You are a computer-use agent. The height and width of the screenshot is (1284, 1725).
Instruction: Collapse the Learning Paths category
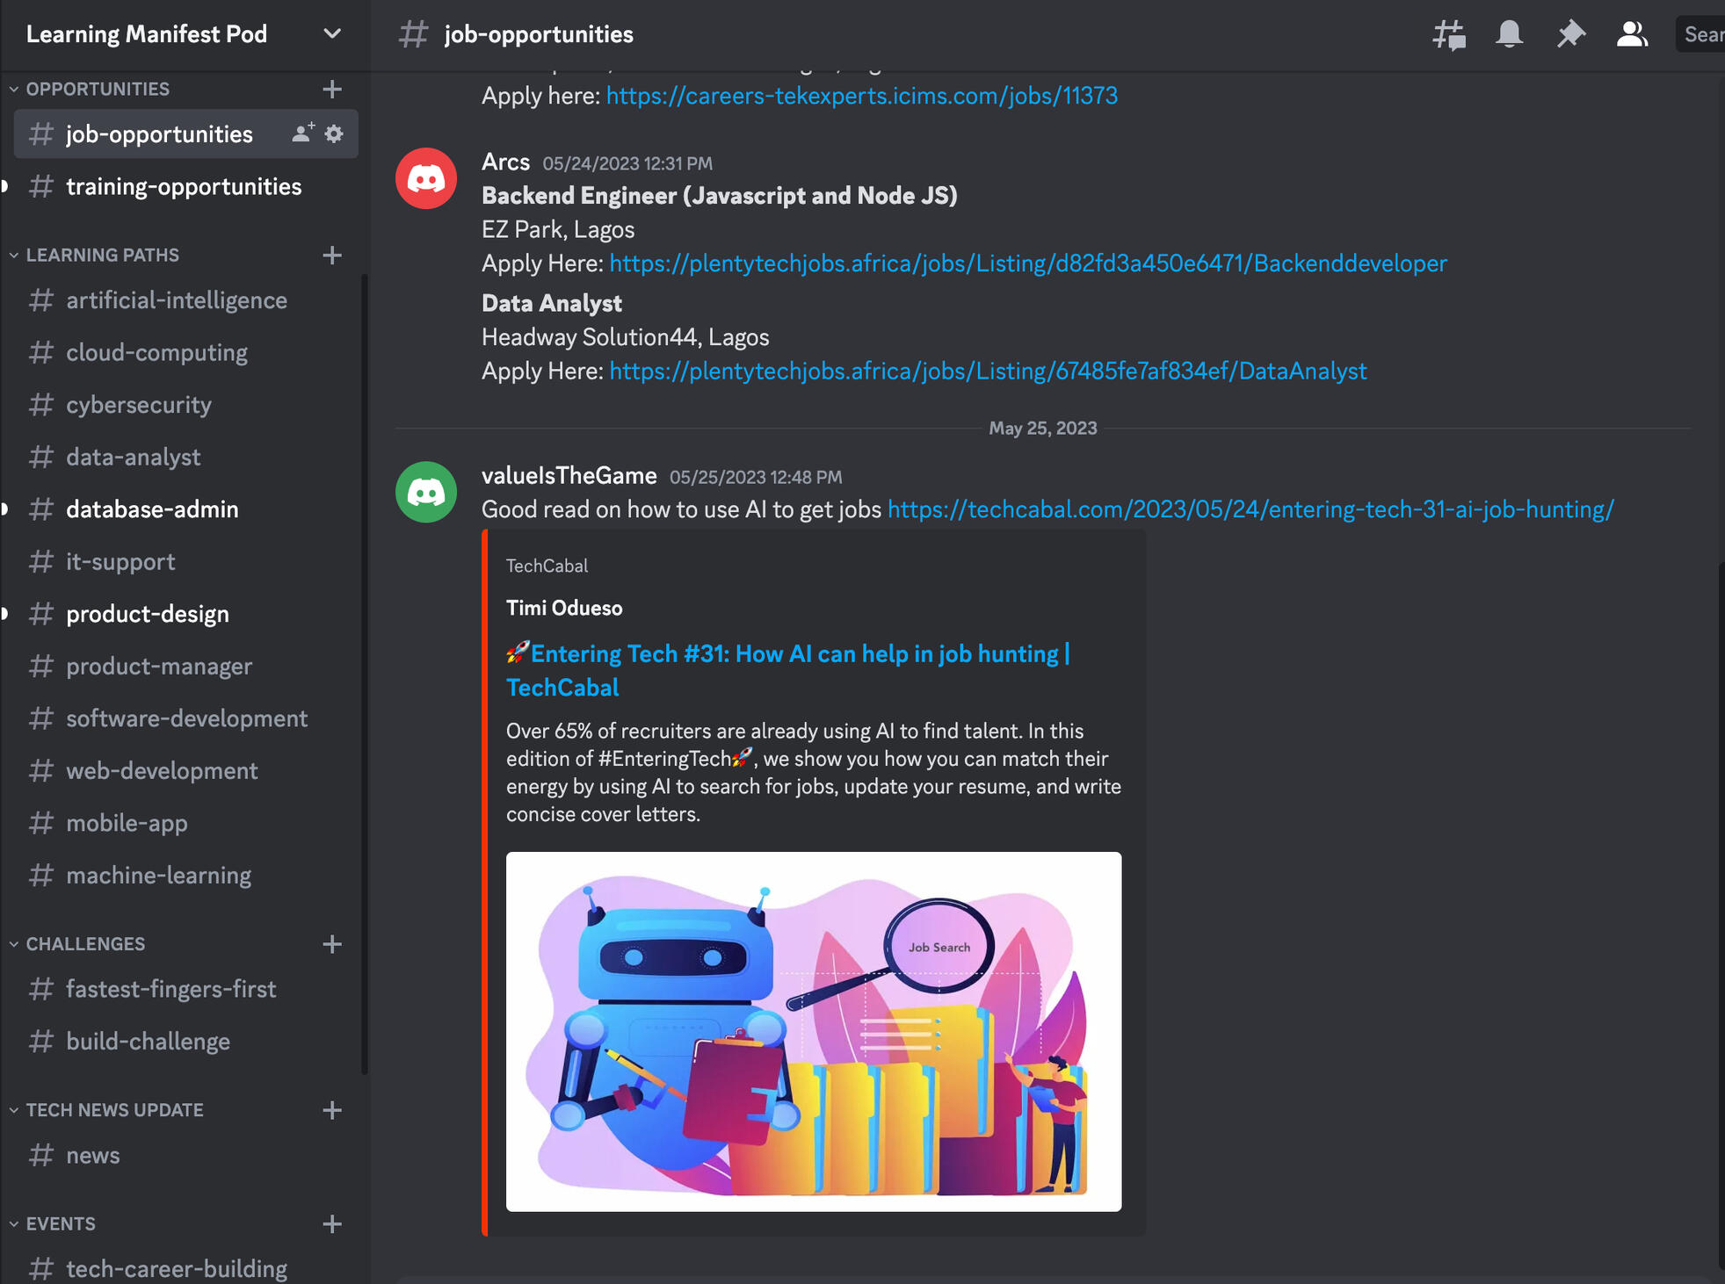pos(102,255)
